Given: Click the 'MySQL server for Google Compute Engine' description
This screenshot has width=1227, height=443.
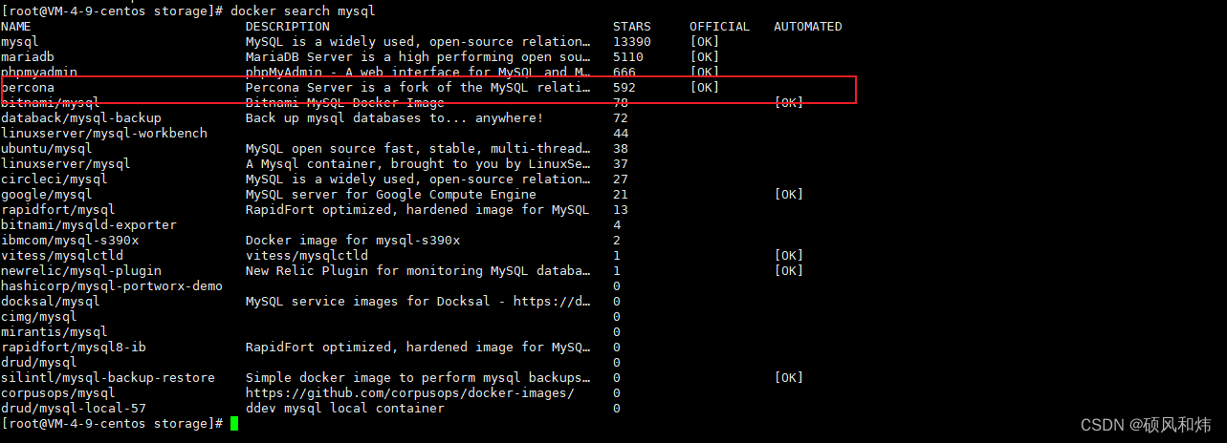Looking at the screenshot, I should (x=391, y=195).
